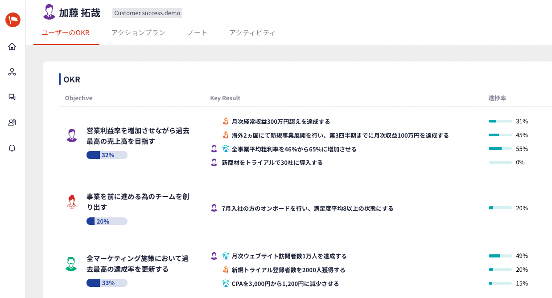This screenshot has width=552, height=298.
Task: Open key result 新商材をトライアルで30社に導入する
Action: coord(272,163)
